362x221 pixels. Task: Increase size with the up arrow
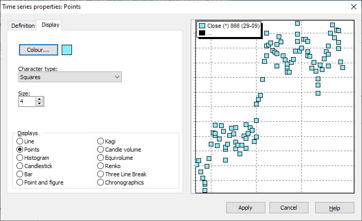click(39, 99)
